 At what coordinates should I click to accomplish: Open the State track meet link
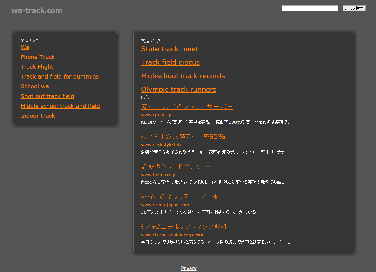[170, 49]
